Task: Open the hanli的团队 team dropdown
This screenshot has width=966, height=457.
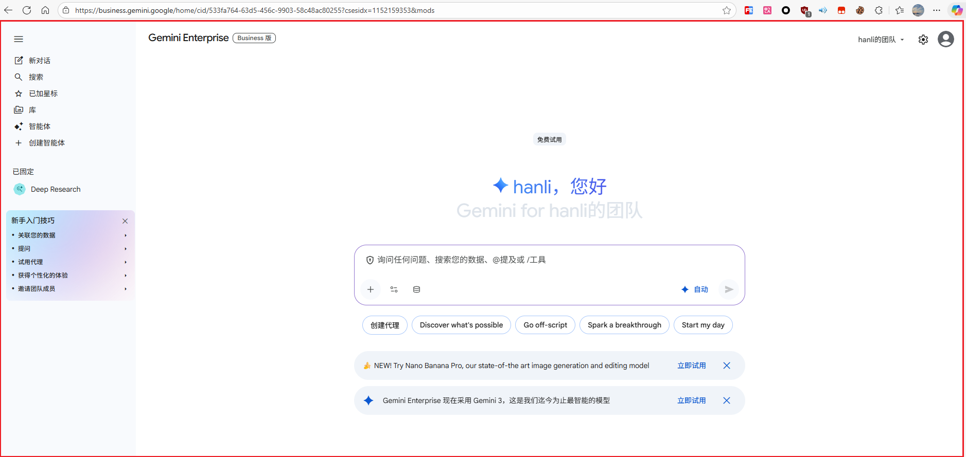Action: coord(881,40)
